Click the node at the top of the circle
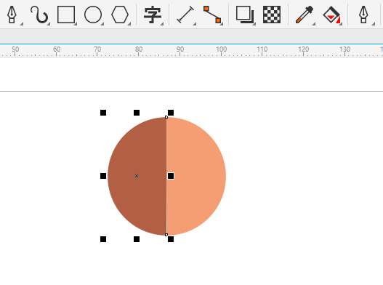 (166, 117)
